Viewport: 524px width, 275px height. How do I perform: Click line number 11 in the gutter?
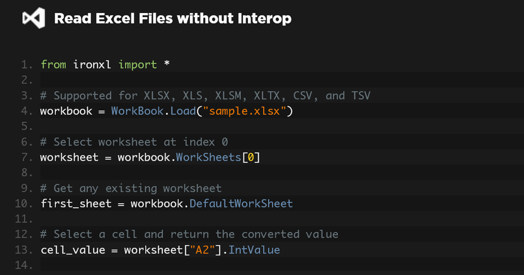tap(24, 219)
